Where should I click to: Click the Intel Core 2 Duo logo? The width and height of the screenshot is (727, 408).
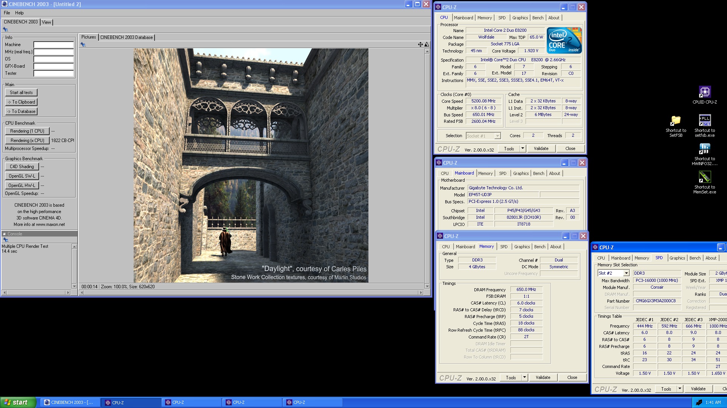point(564,40)
